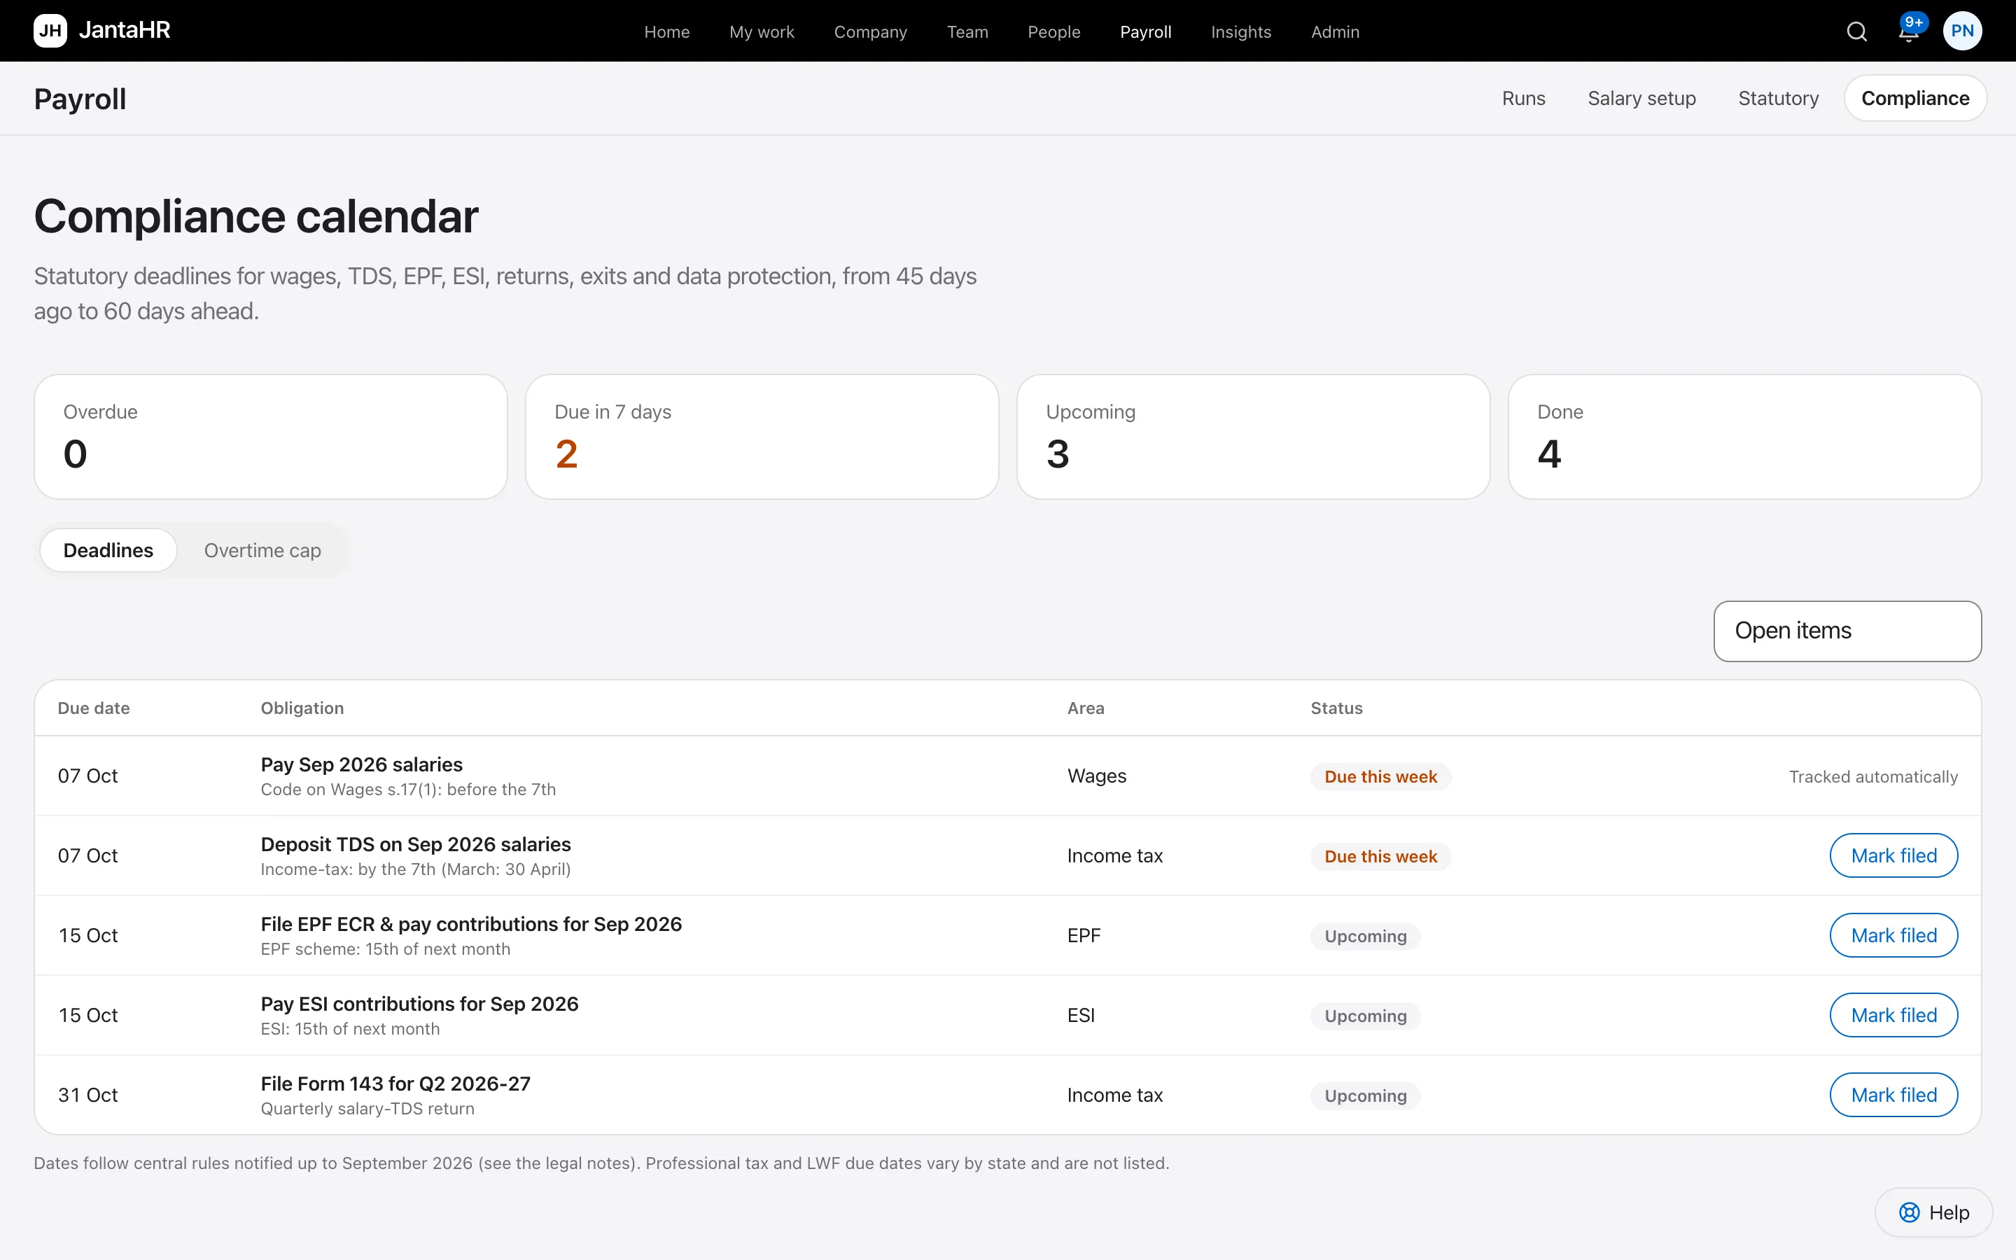2016x1260 pixels.
Task: Mark filed for Deposit TDS on Sep 2026
Action: [1893, 856]
